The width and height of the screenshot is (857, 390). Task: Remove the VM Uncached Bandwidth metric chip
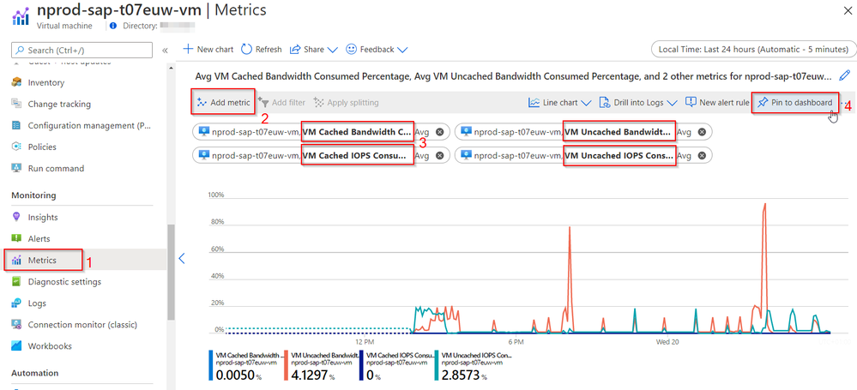pos(702,132)
